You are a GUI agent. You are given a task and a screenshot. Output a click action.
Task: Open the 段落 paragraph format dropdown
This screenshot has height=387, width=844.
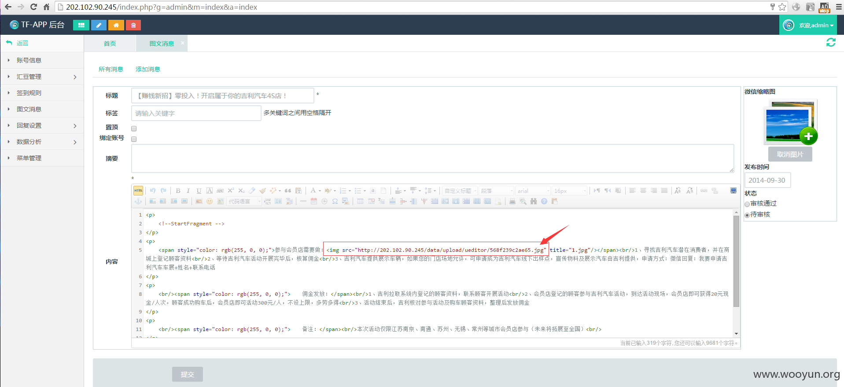pyautogui.click(x=496, y=191)
